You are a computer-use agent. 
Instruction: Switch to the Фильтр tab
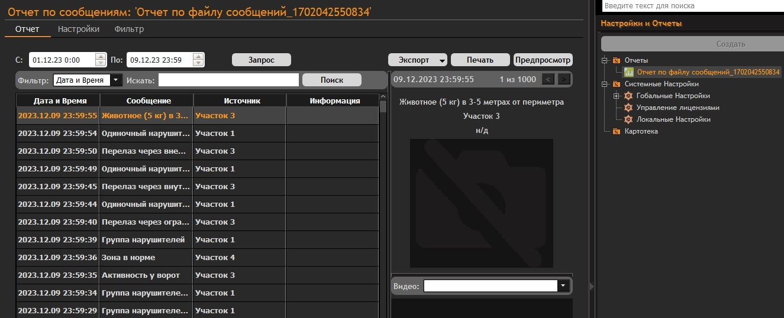pyautogui.click(x=129, y=29)
